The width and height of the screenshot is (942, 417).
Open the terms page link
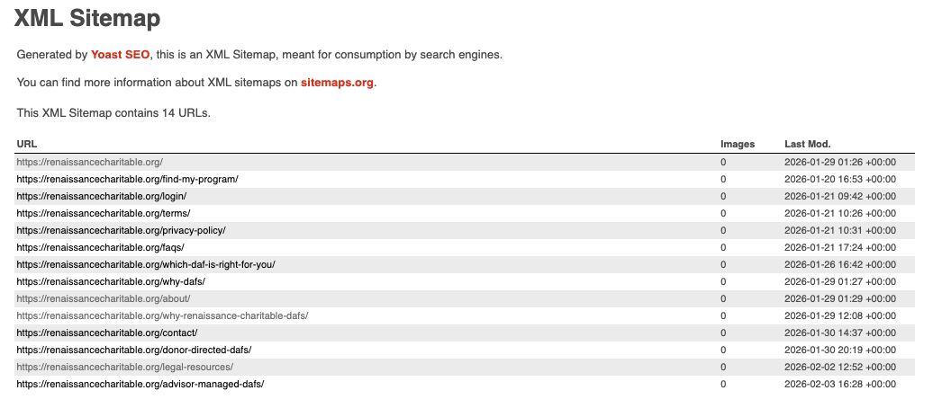coord(103,213)
